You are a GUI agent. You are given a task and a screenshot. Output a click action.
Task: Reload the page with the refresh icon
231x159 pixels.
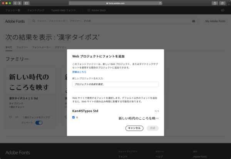pyautogui.click(x=160, y=3)
